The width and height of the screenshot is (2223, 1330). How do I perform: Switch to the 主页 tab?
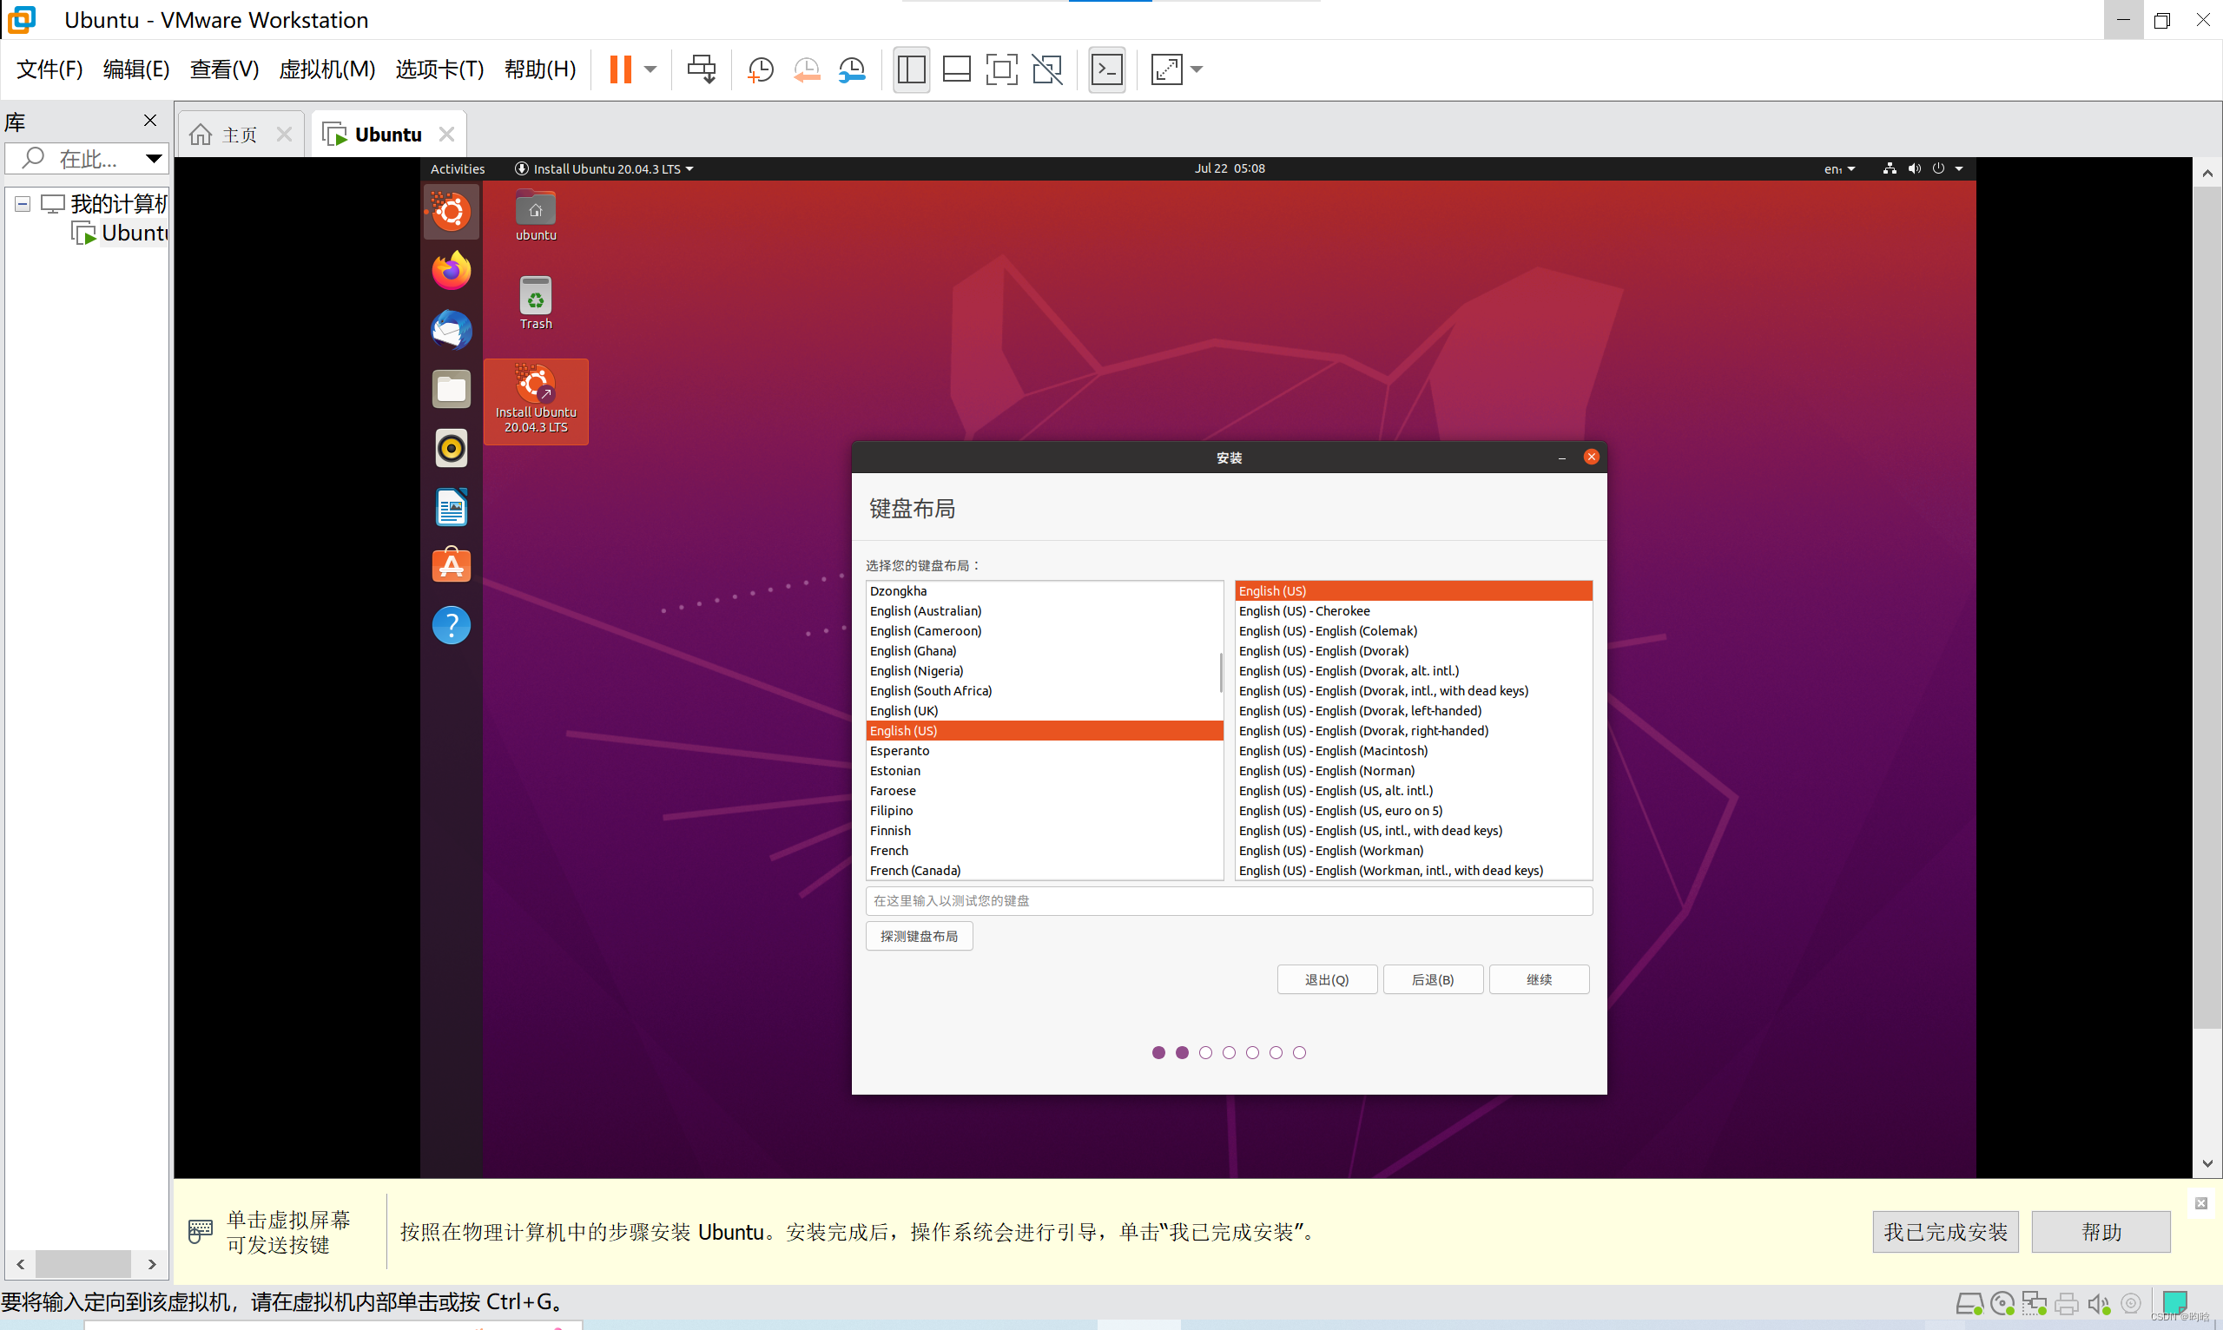(239, 133)
